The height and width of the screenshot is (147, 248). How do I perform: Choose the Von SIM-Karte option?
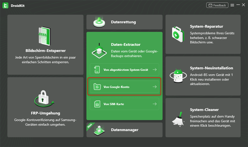point(125,104)
